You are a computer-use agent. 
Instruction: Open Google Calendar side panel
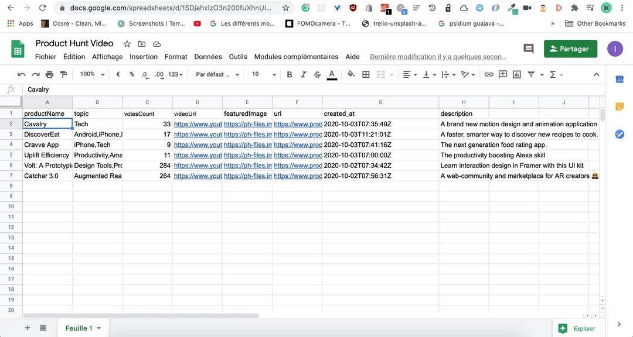620,80
